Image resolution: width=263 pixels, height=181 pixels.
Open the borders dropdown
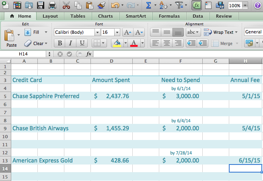[103, 43]
